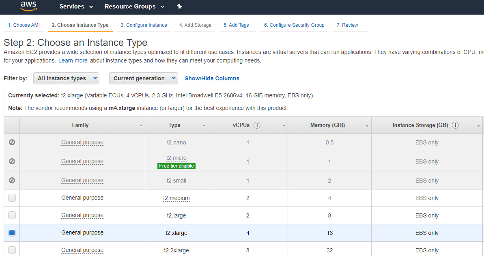Click General purpose link in t2.micro row
484x256 pixels.
(82, 161)
